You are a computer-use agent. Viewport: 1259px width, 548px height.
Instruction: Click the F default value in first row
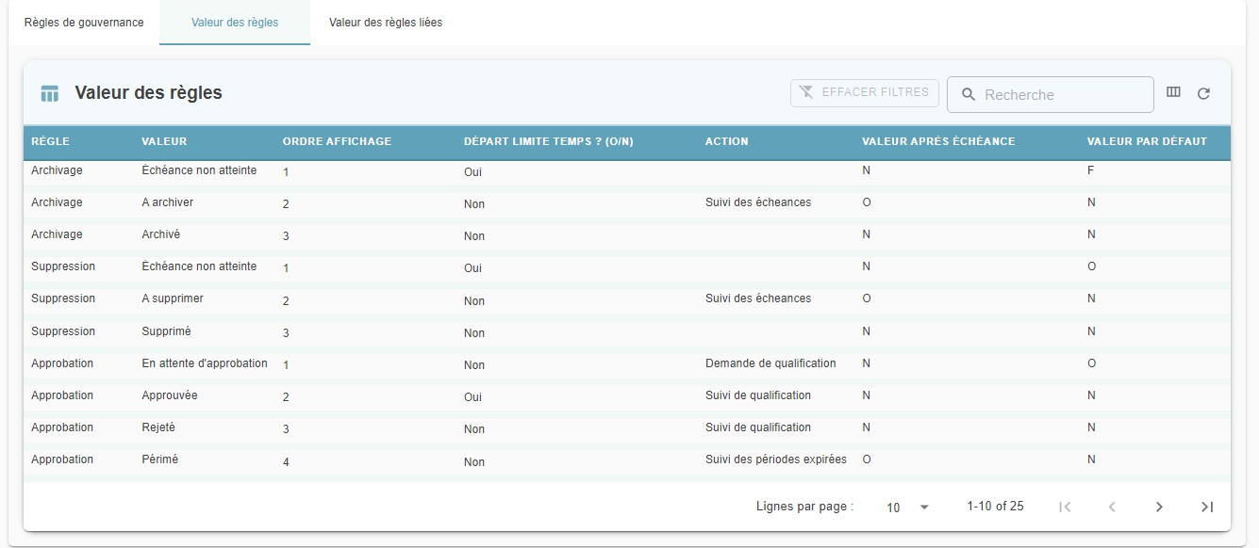click(1091, 170)
